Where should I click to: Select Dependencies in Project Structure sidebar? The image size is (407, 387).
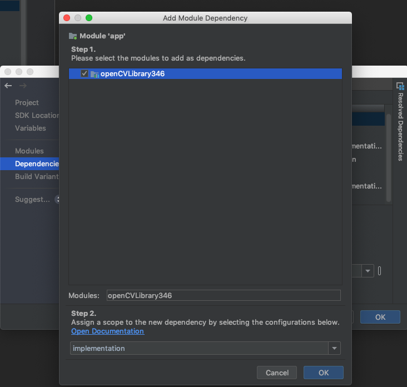(29, 164)
